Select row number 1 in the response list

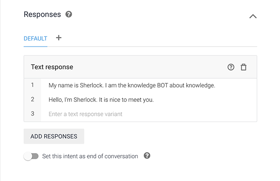coord(33,85)
